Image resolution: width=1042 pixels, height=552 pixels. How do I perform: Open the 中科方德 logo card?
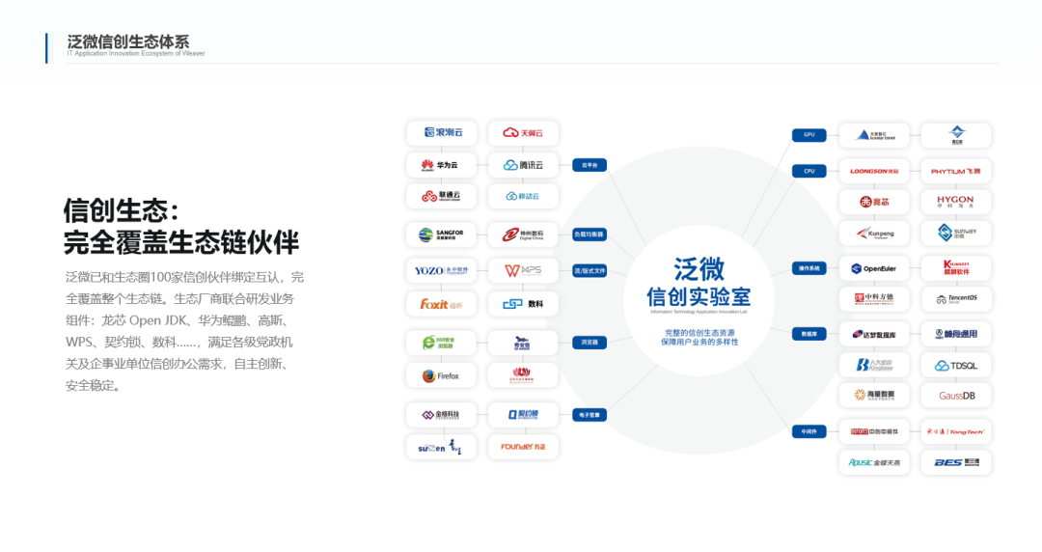[874, 298]
